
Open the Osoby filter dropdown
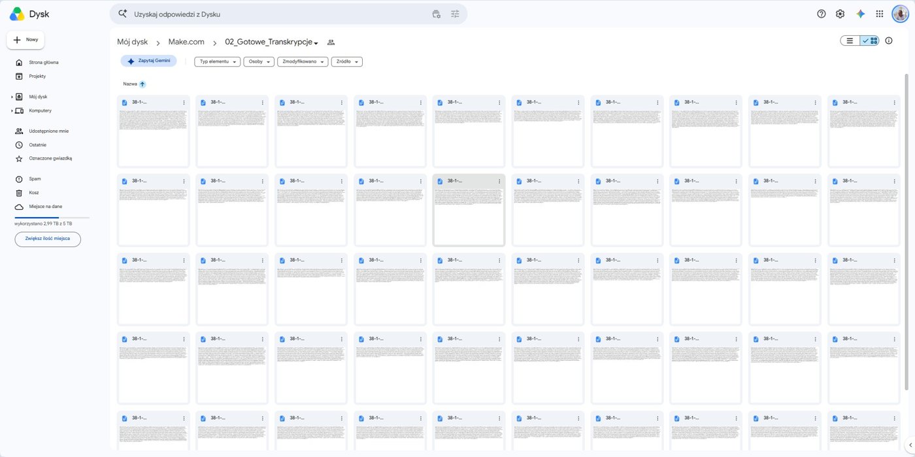[x=259, y=61]
